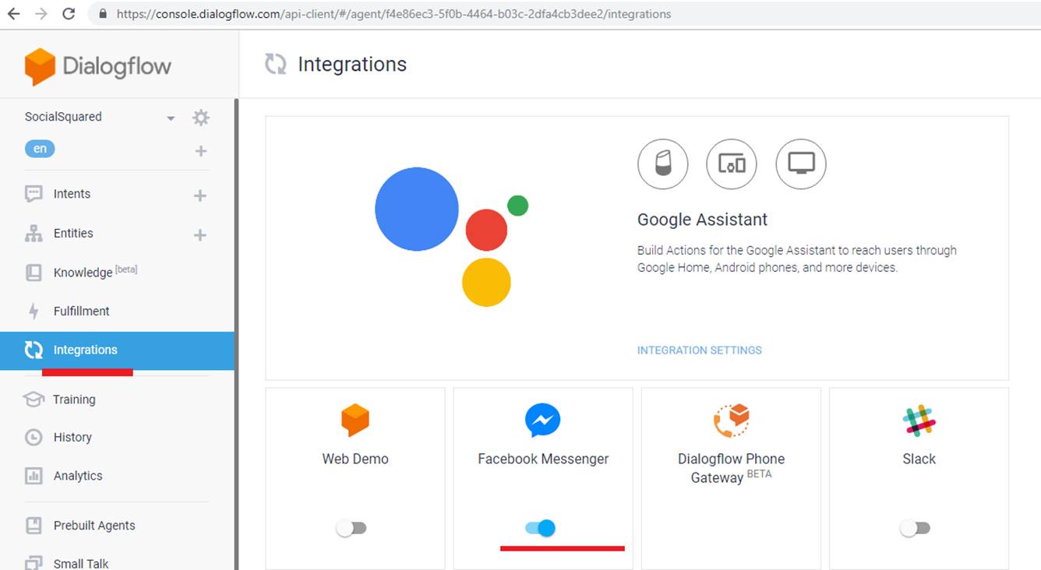
Task: Enable the Web Demo toggle
Action: [351, 528]
